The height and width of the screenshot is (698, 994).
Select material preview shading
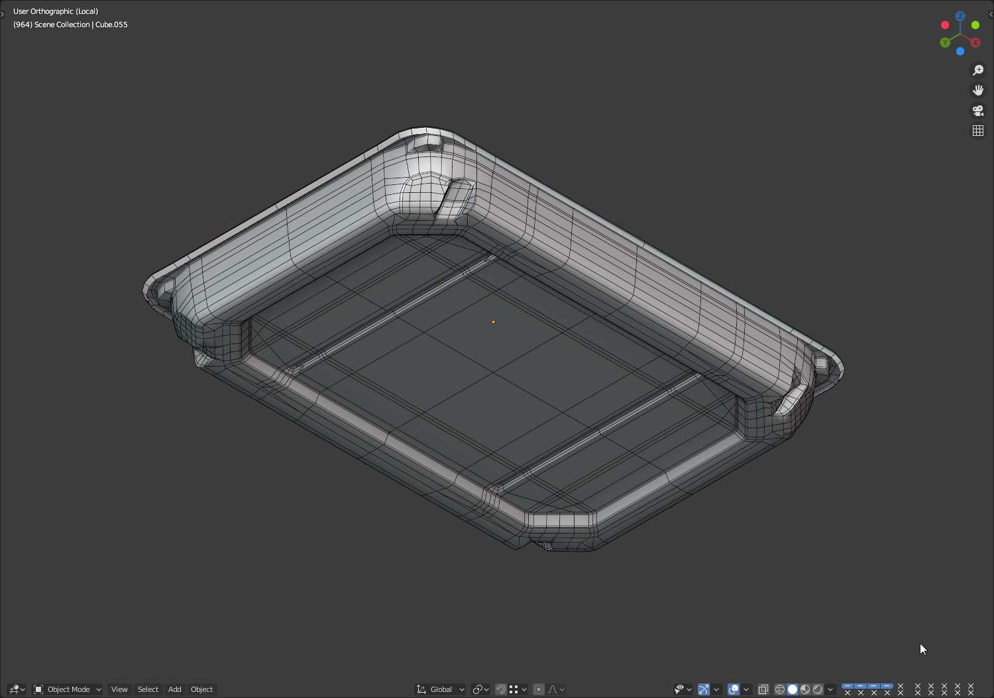click(805, 689)
